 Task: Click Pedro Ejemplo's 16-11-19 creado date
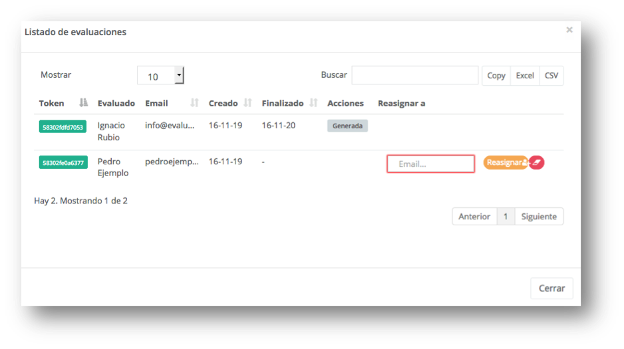click(x=226, y=162)
